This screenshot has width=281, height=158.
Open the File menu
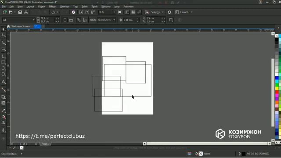[4, 7]
